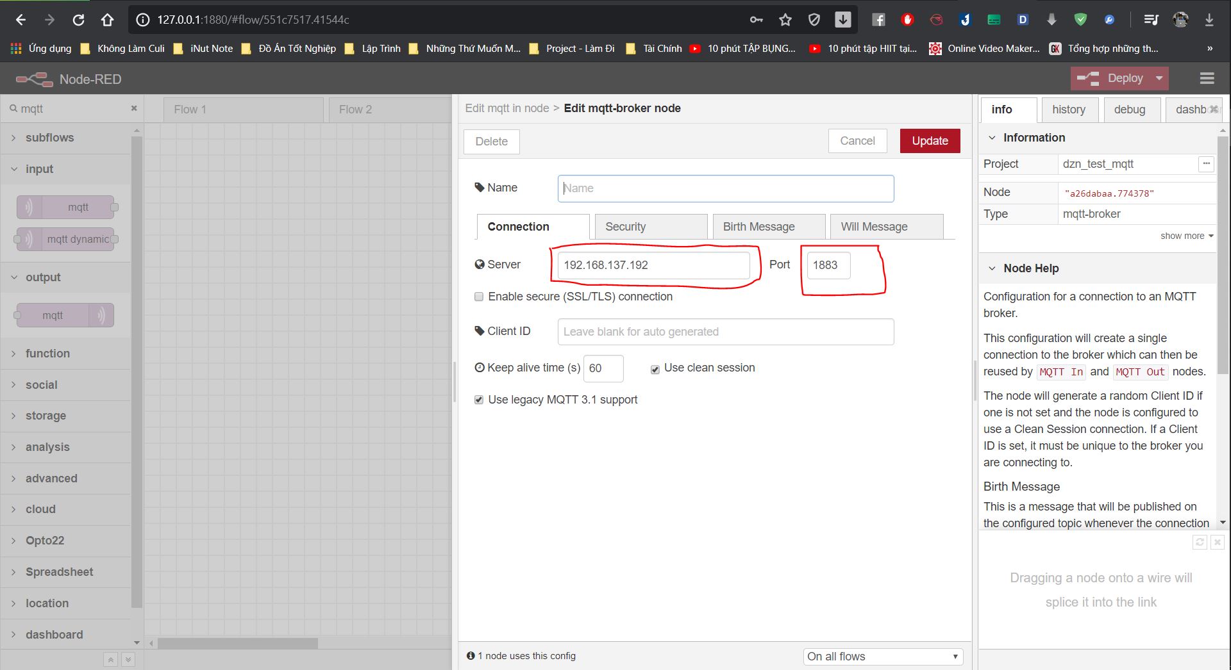Collapse the input palette category
The image size is (1231, 670).
[65, 169]
